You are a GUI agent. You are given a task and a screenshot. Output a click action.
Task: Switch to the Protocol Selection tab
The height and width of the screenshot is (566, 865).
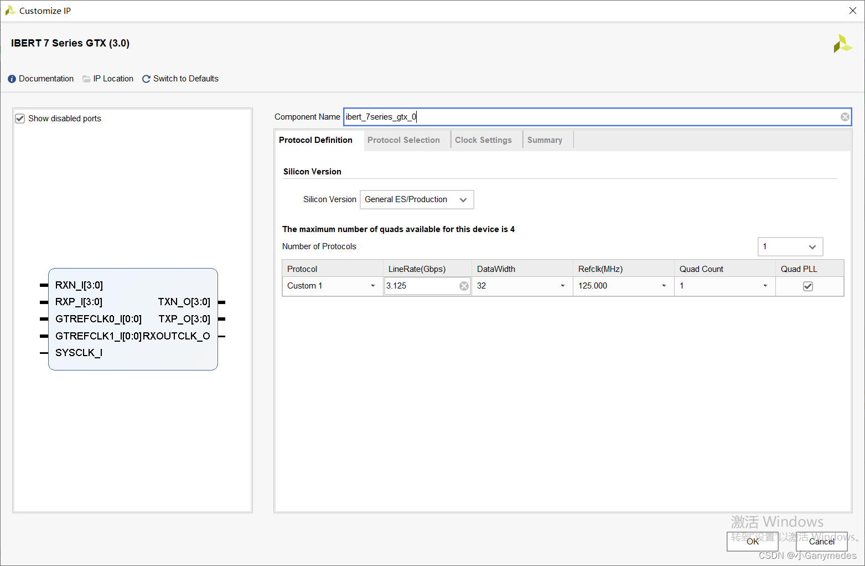point(403,140)
